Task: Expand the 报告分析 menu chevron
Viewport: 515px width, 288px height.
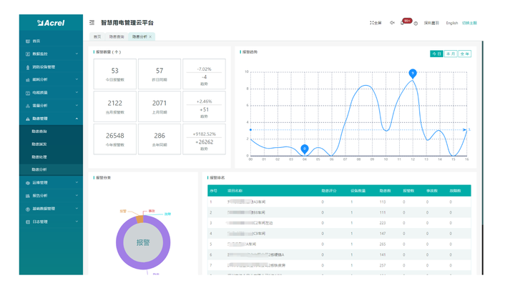Action: click(x=77, y=196)
